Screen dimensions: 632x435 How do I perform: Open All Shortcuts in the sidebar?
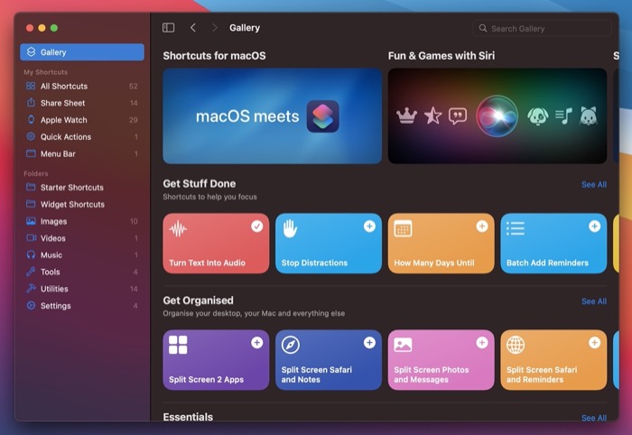point(82,86)
